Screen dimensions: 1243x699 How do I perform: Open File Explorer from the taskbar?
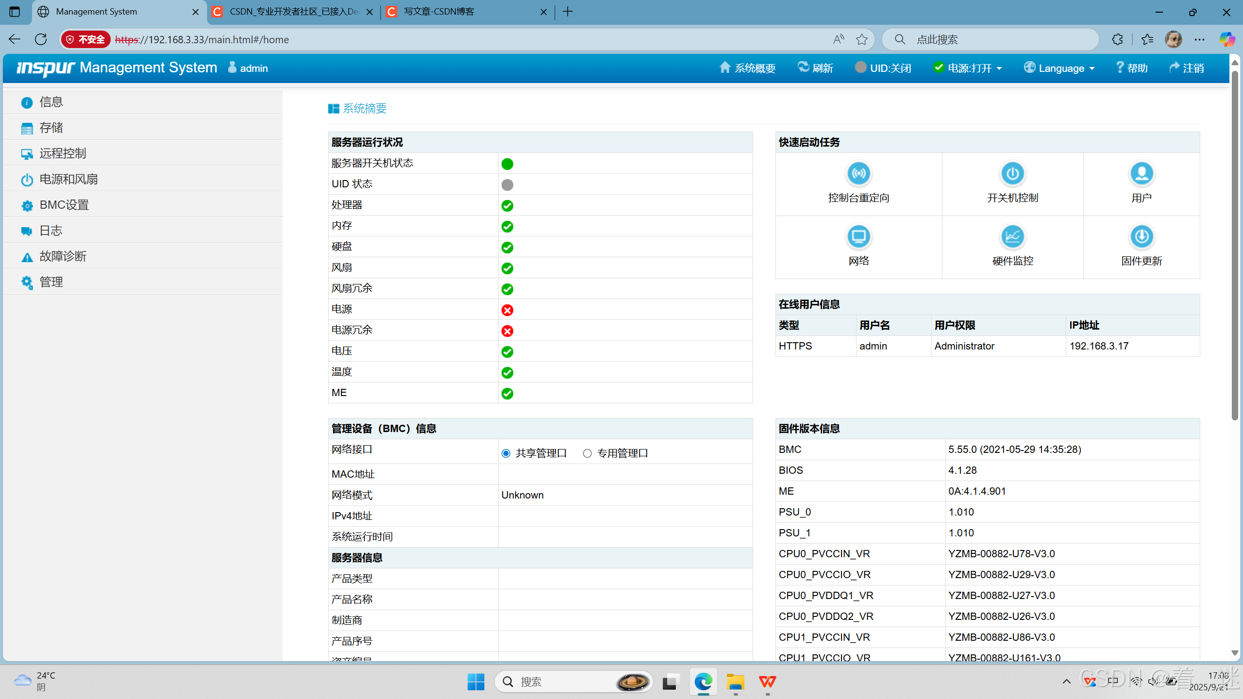coord(735,682)
